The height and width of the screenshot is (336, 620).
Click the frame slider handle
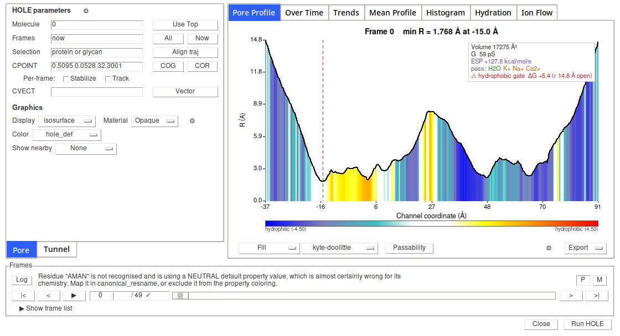180,296
